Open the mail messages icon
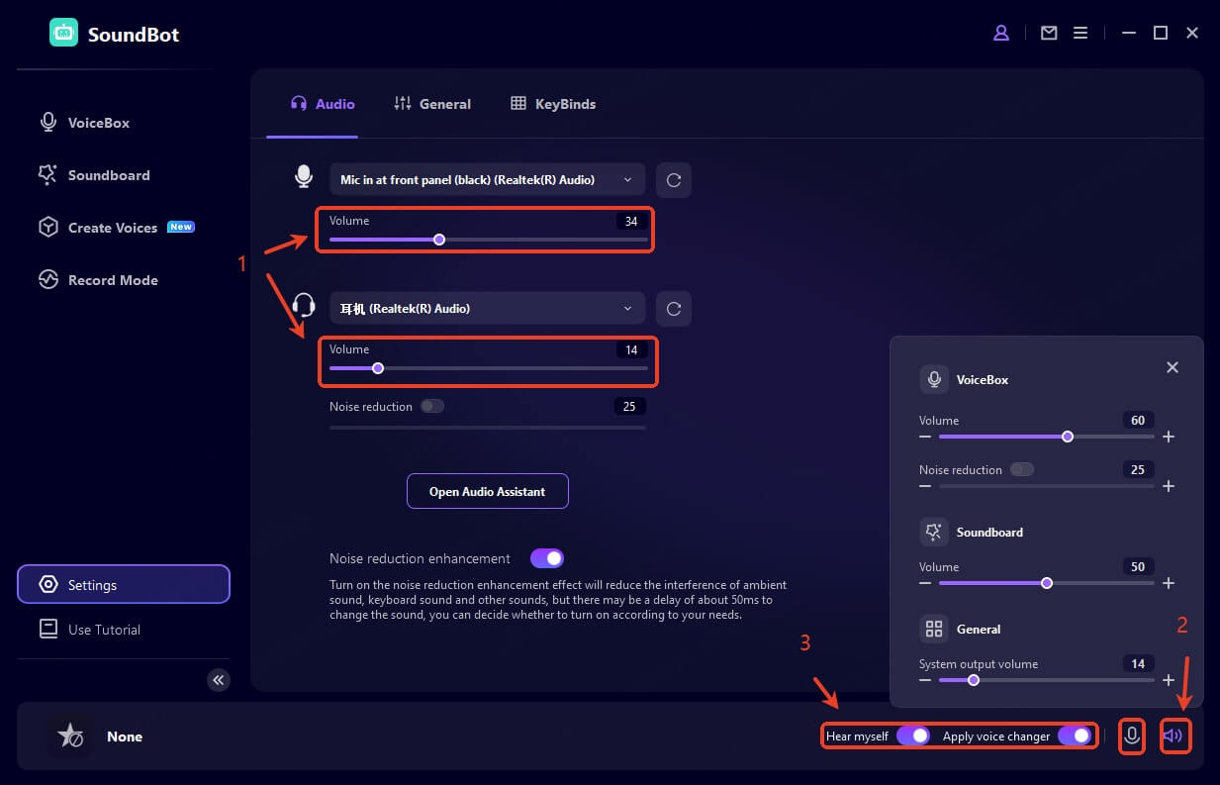 (x=1049, y=33)
